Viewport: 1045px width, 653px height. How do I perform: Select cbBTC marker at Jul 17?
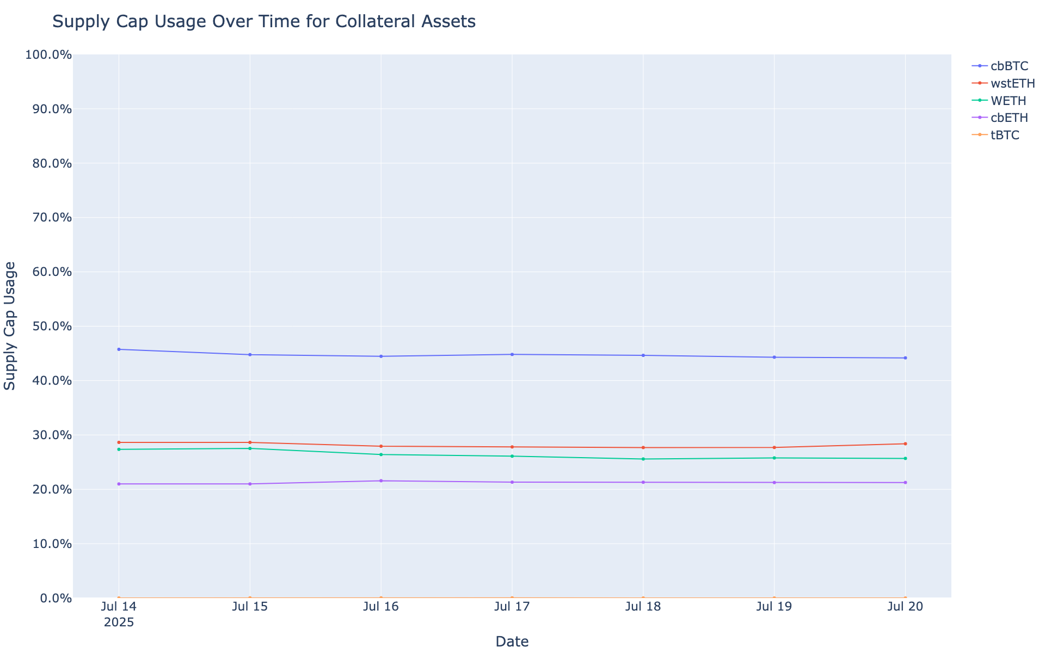click(512, 355)
